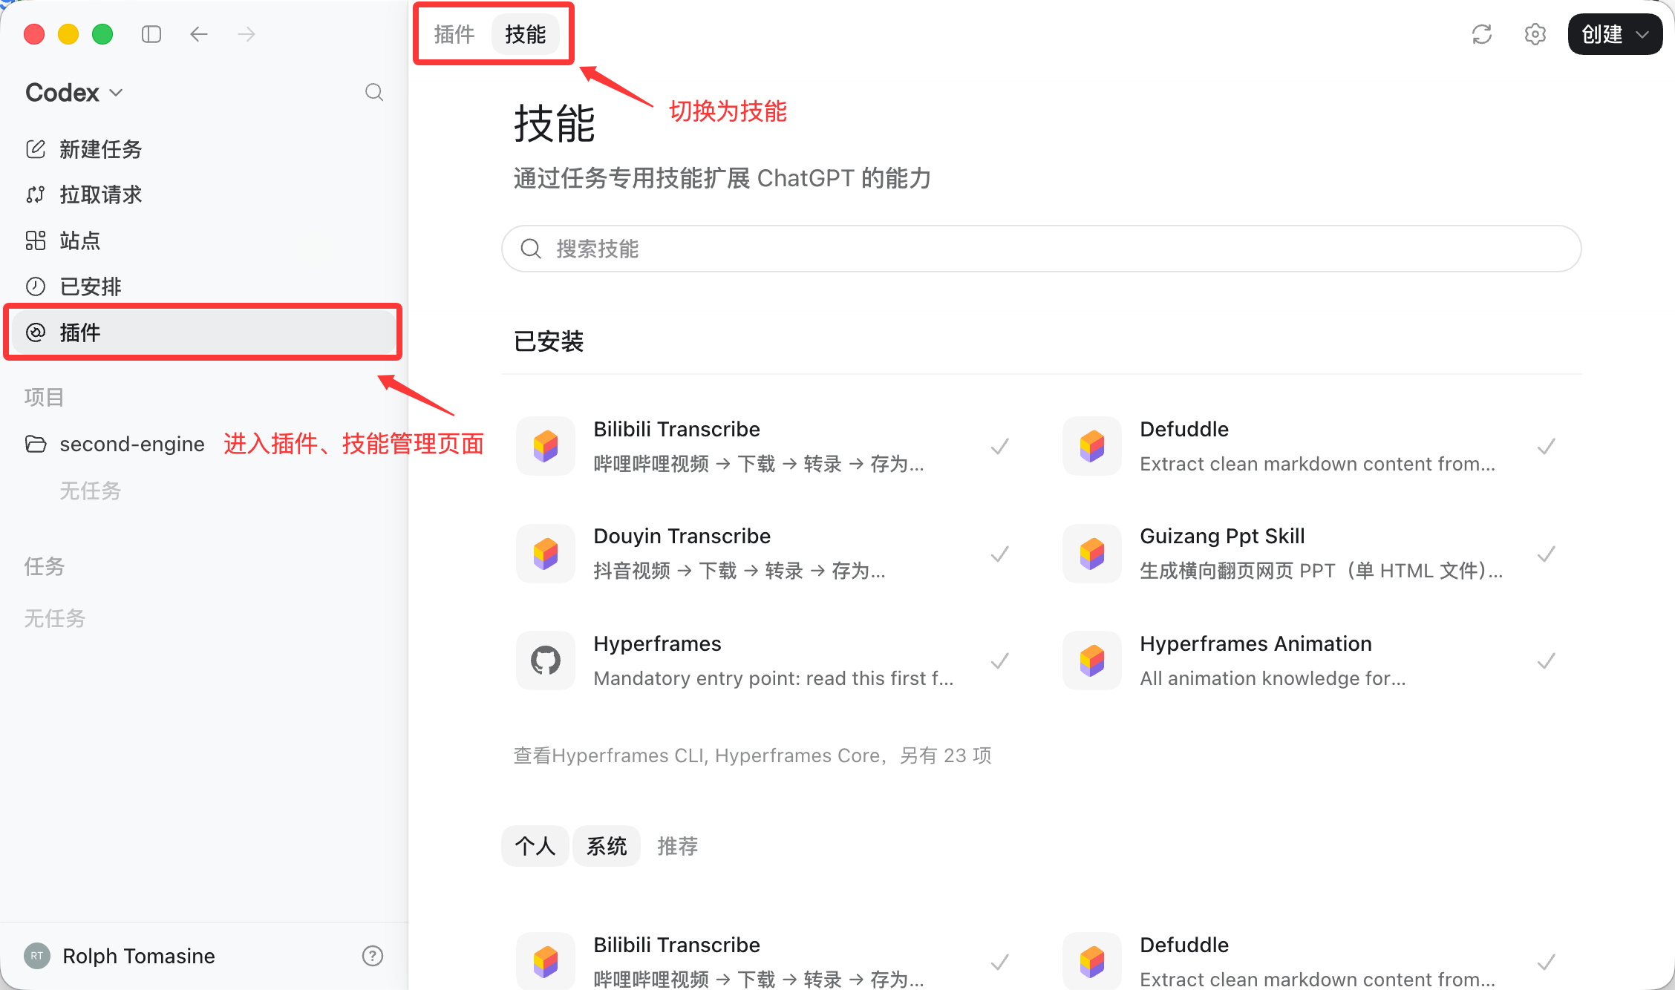
Task: Toggle the Guizang Ppt Skill checkmark
Action: click(1547, 554)
